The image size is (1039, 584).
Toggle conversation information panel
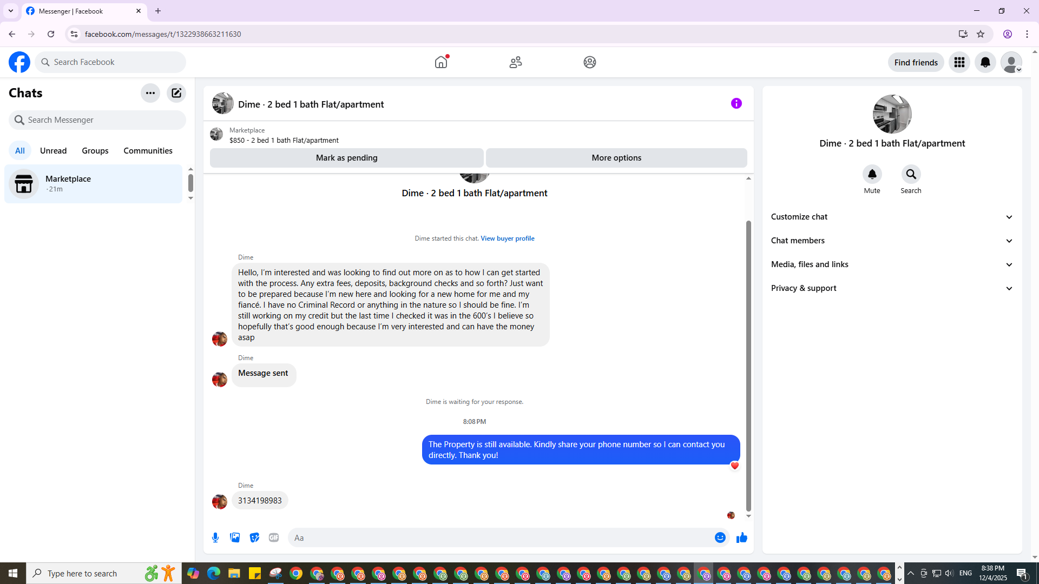[x=736, y=103]
